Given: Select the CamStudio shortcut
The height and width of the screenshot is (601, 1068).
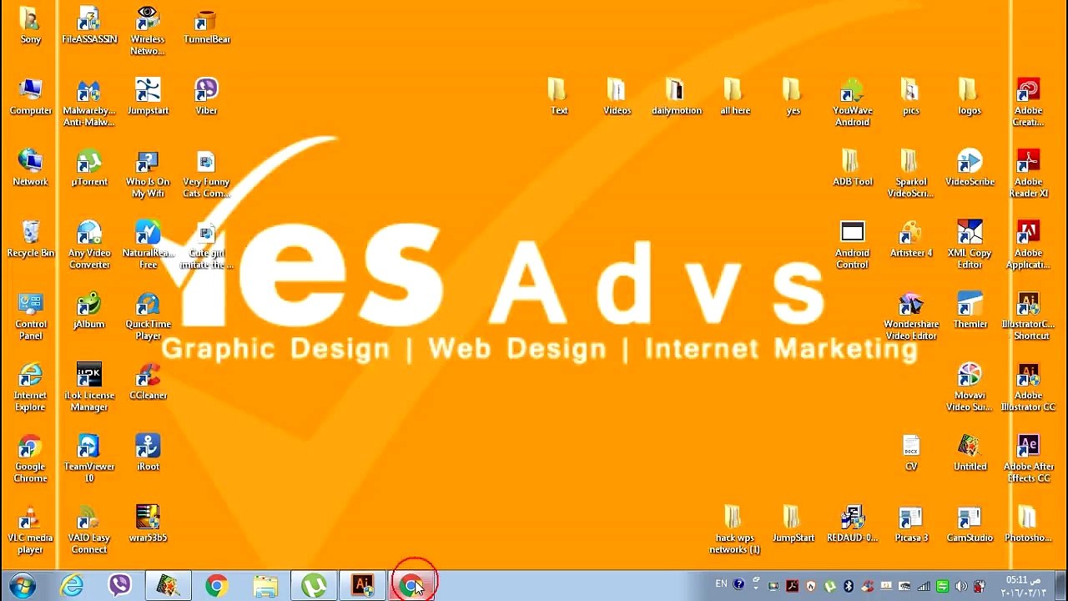Looking at the screenshot, I should point(969,524).
